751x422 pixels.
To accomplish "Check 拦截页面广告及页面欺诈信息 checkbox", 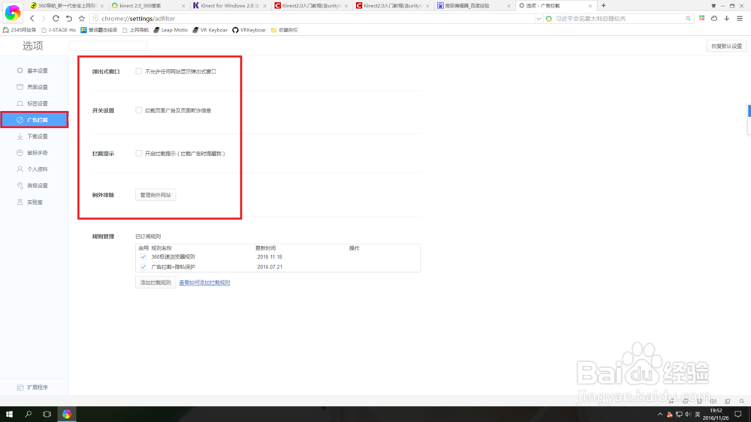I will (139, 110).
